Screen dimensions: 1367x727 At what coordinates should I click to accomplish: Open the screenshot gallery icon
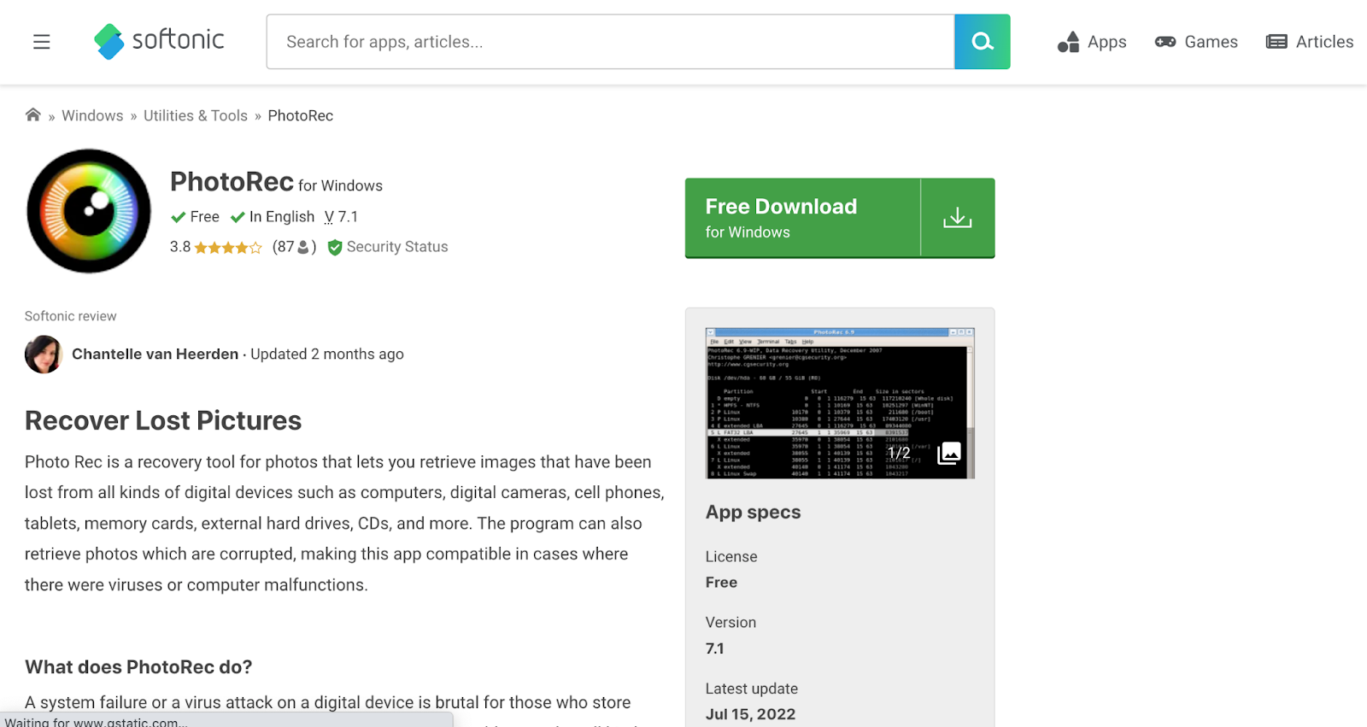949,453
